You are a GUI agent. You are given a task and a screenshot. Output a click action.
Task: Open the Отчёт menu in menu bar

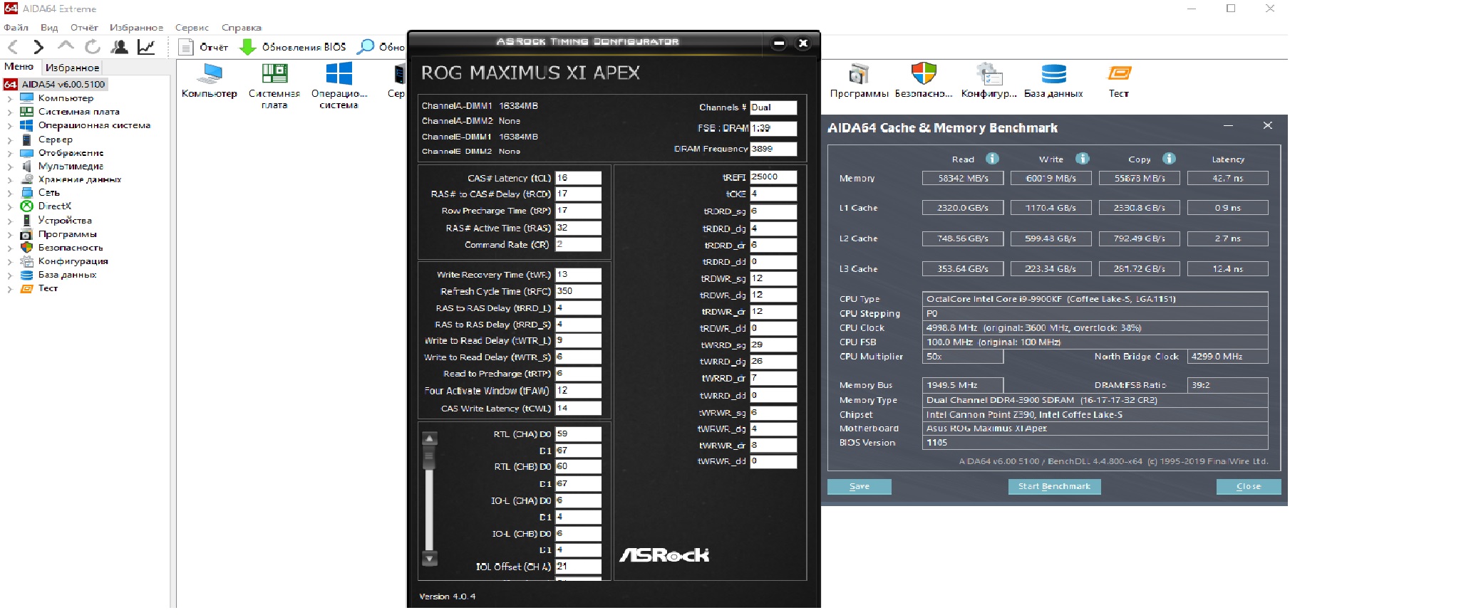click(x=84, y=28)
